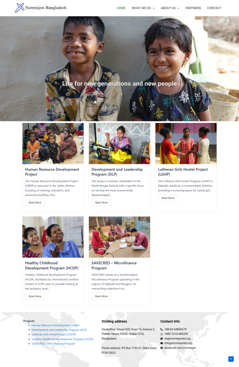Click the Facebook icon in the footer

tap(162, 348)
